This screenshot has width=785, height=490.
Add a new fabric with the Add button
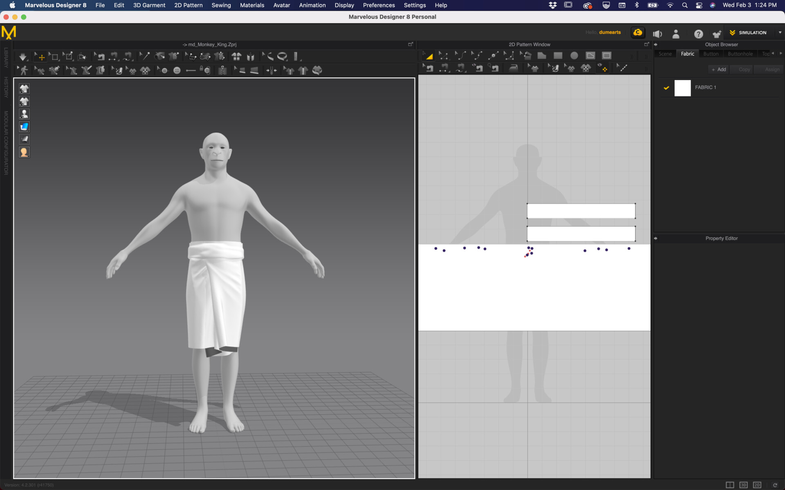(718, 69)
